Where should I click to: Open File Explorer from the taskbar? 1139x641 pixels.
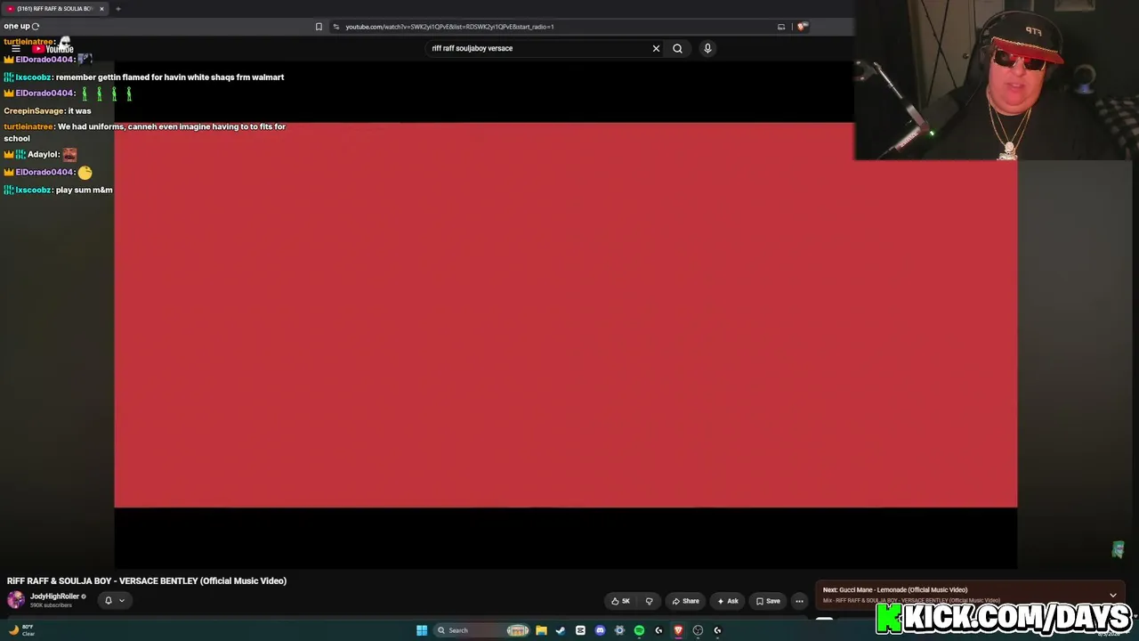tap(541, 630)
